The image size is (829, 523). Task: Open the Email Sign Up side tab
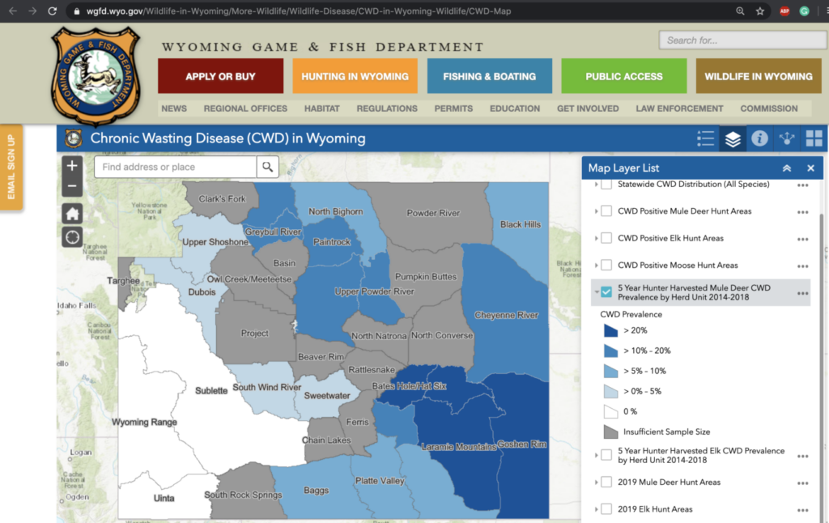11,167
